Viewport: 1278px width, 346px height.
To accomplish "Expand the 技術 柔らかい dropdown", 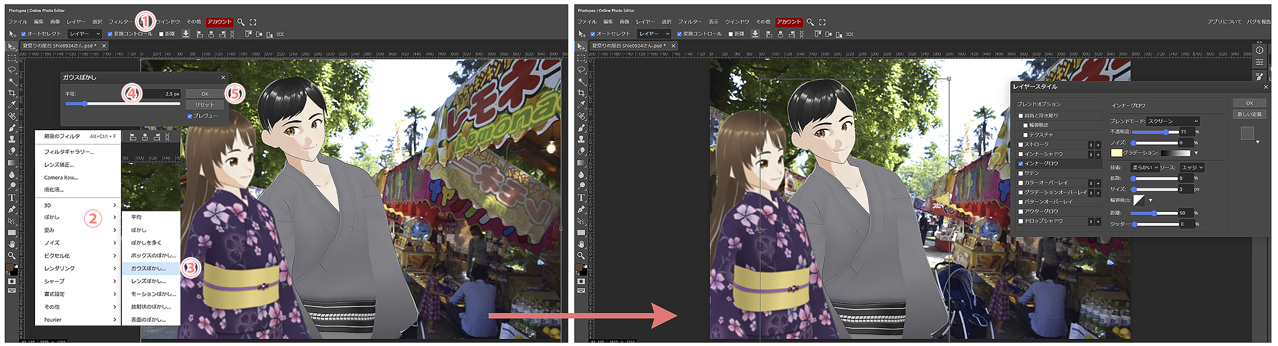I will 1144,168.
